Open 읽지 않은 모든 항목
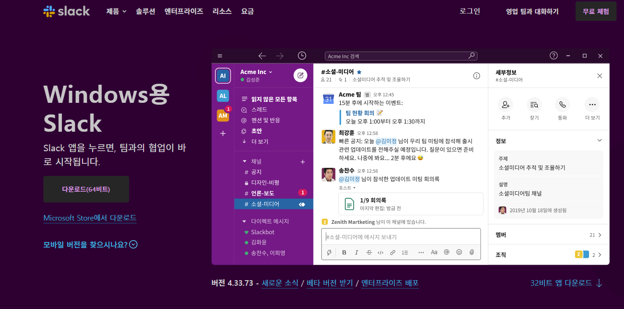This screenshot has width=624, height=309. (268, 99)
